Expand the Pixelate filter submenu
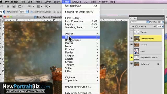 click(81, 49)
